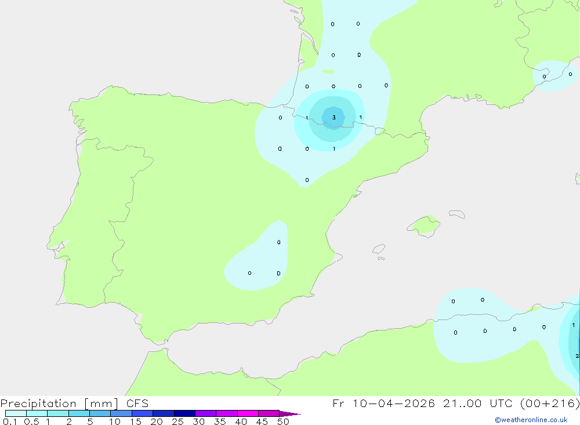
Task: Click the 5–10 mm blue legend swatch
Action: [100, 413]
